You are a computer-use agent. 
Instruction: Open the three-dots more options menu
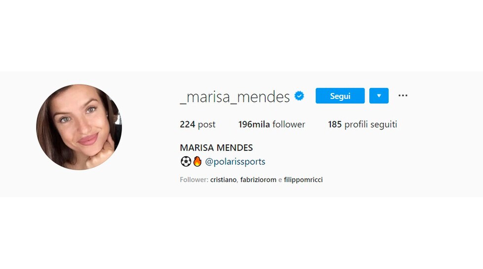point(403,95)
